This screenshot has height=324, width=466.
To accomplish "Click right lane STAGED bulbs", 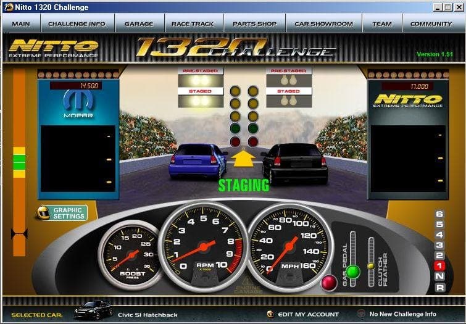I will pos(289,101).
